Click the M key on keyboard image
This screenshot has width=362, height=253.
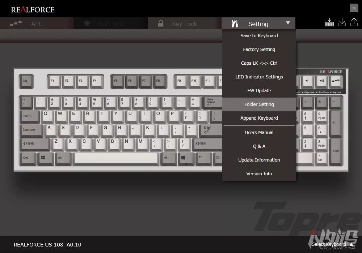[142, 144]
